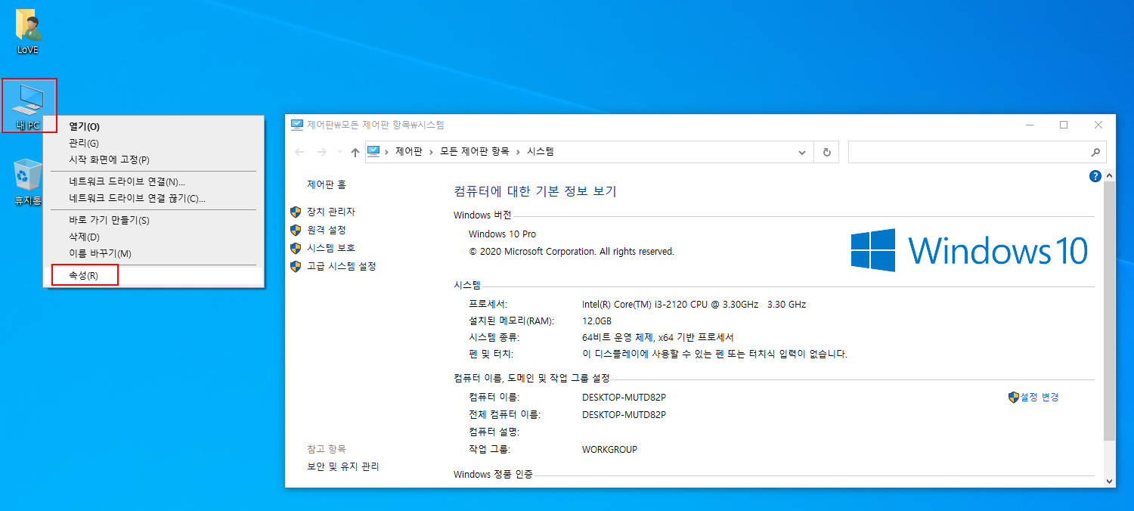Click the scroll down arrow of System window

point(1110,481)
